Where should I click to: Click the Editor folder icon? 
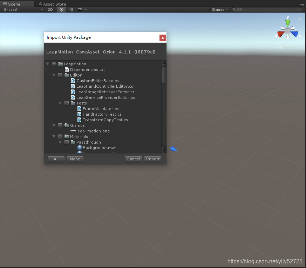[x=67, y=75]
